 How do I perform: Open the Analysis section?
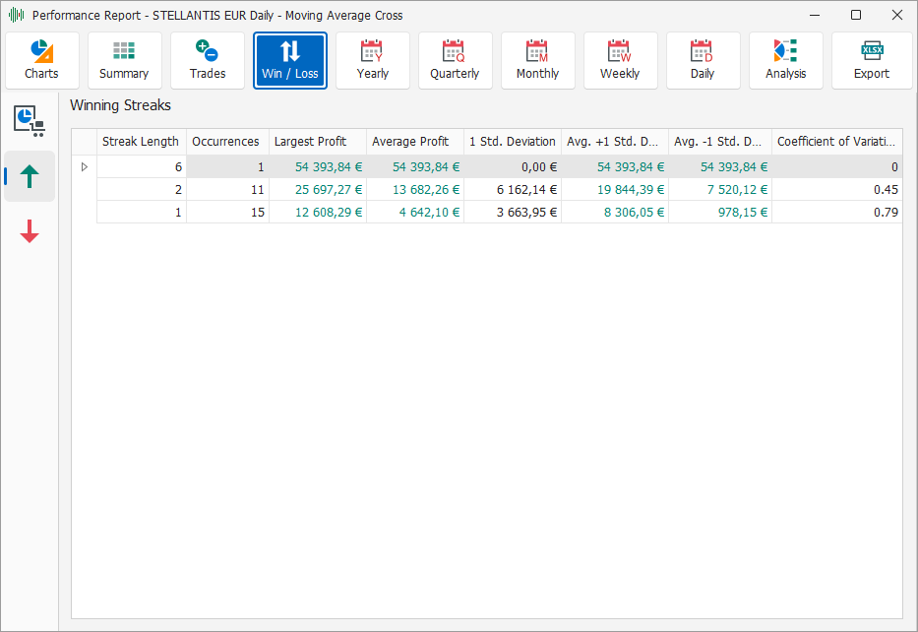[x=786, y=60]
